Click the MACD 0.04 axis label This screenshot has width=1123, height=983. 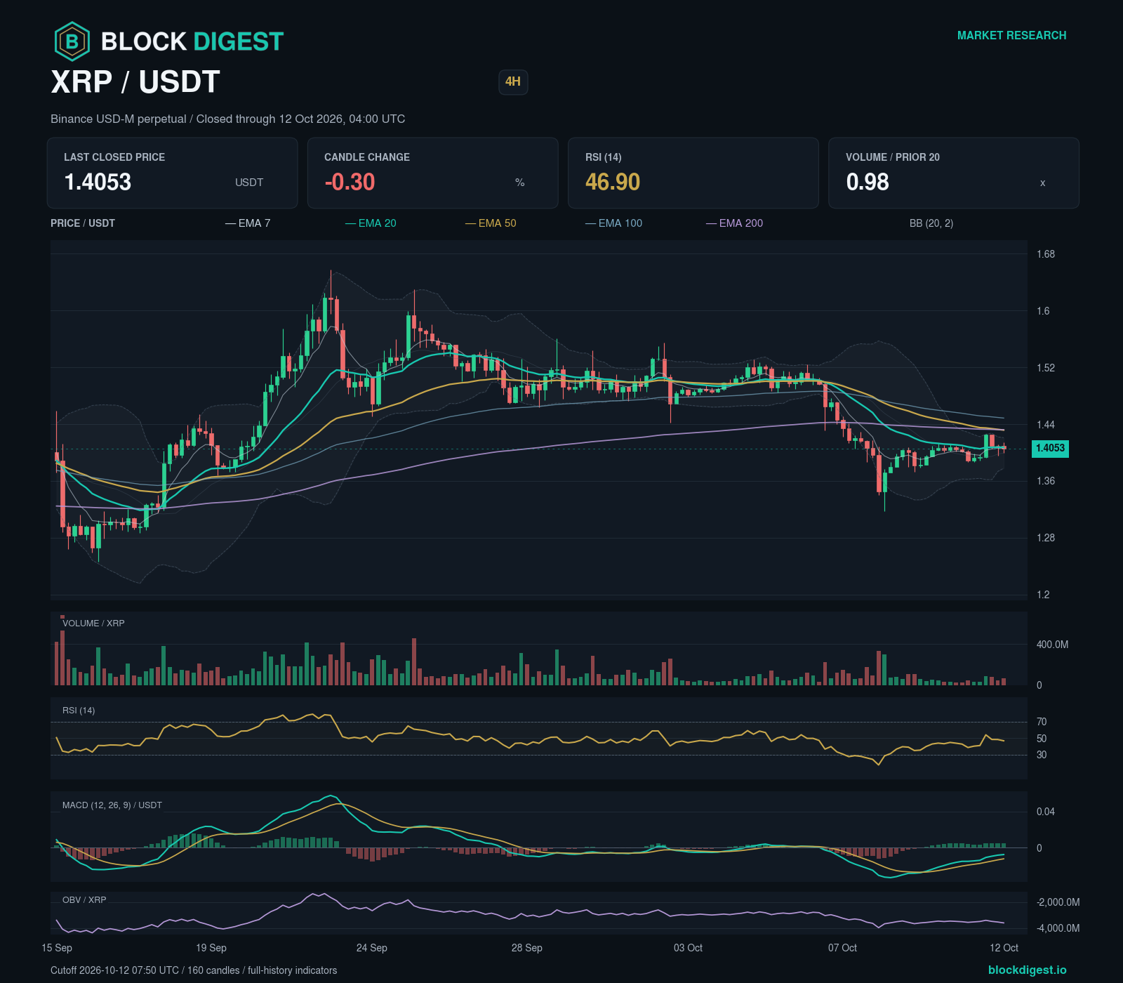click(x=1046, y=812)
